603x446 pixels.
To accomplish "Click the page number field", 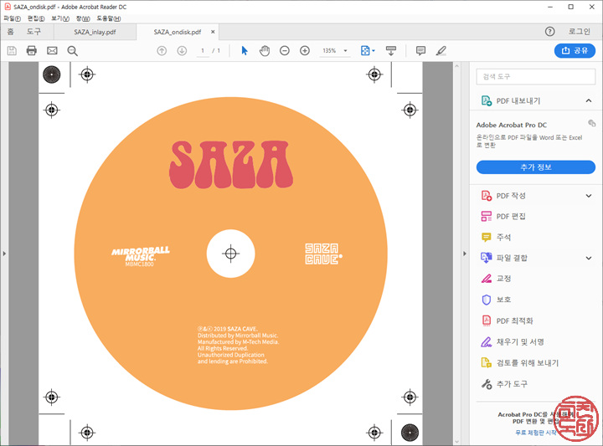I will click(x=203, y=51).
